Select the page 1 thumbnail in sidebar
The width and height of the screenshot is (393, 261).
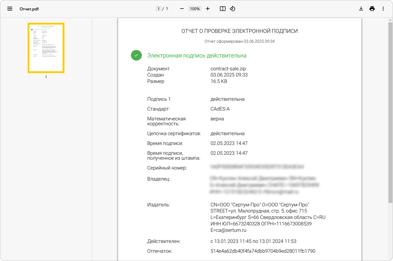46,48
